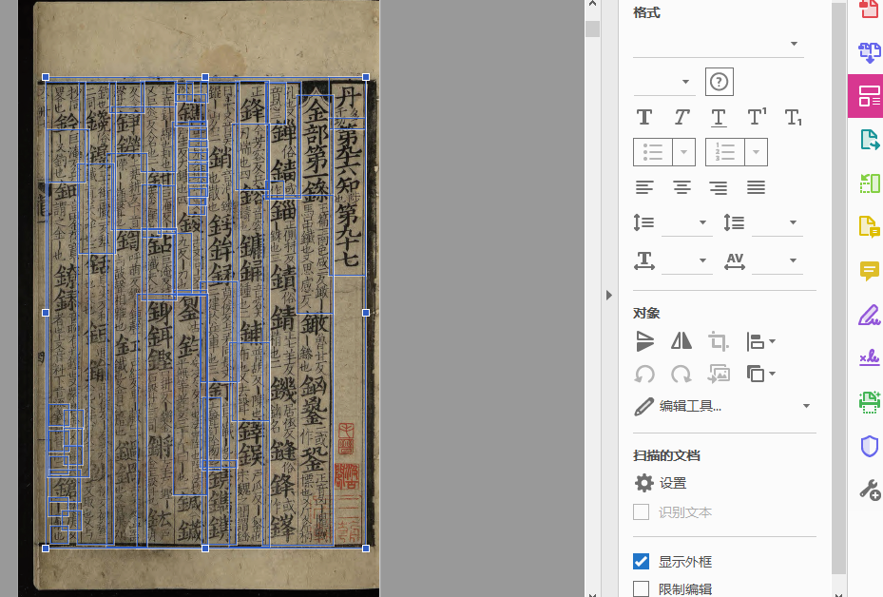Screen dimensions: 883x597
Task: Tick the 识别文本 checkbox
Action: (x=642, y=512)
